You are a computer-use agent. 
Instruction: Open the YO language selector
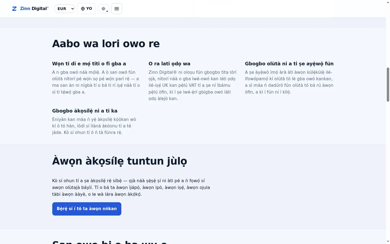[x=86, y=9]
